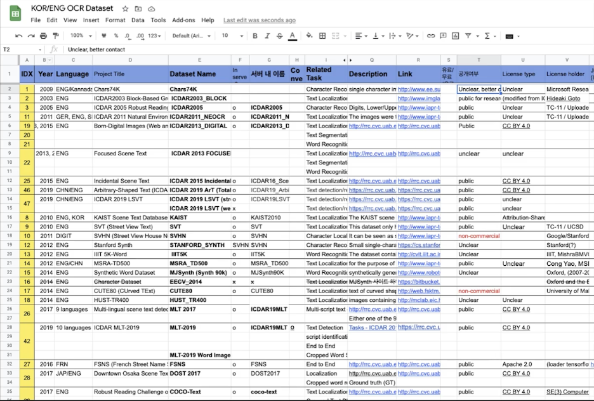Select cell 'non-commercial' in SVHN row

click(x=479, y=236)
